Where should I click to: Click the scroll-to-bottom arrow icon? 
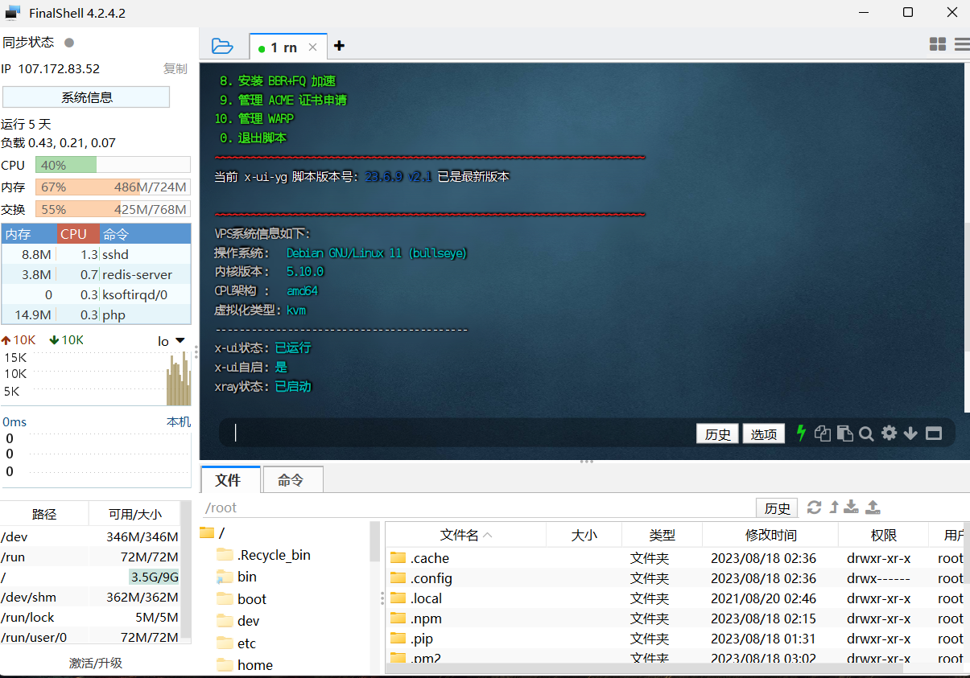tap(910, 434)
